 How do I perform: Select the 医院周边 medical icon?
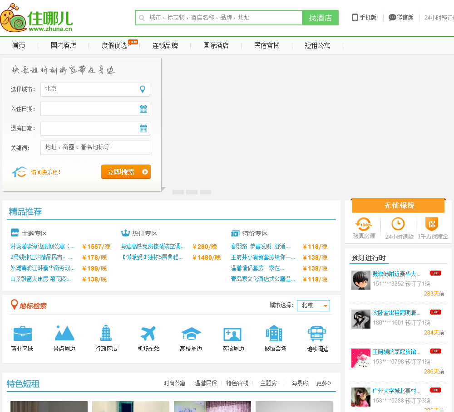tap(232, 334)
